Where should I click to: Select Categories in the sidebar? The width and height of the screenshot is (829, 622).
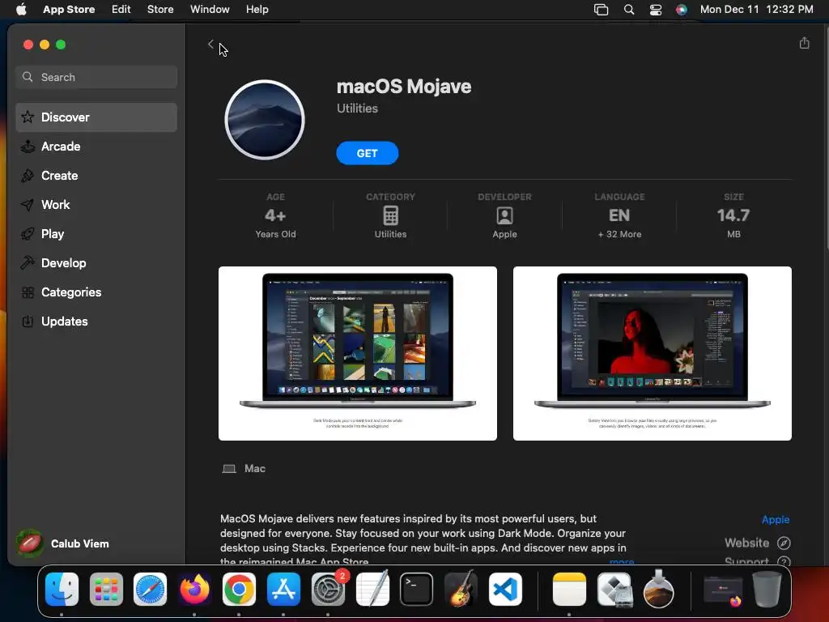click(x=96, y=292)
